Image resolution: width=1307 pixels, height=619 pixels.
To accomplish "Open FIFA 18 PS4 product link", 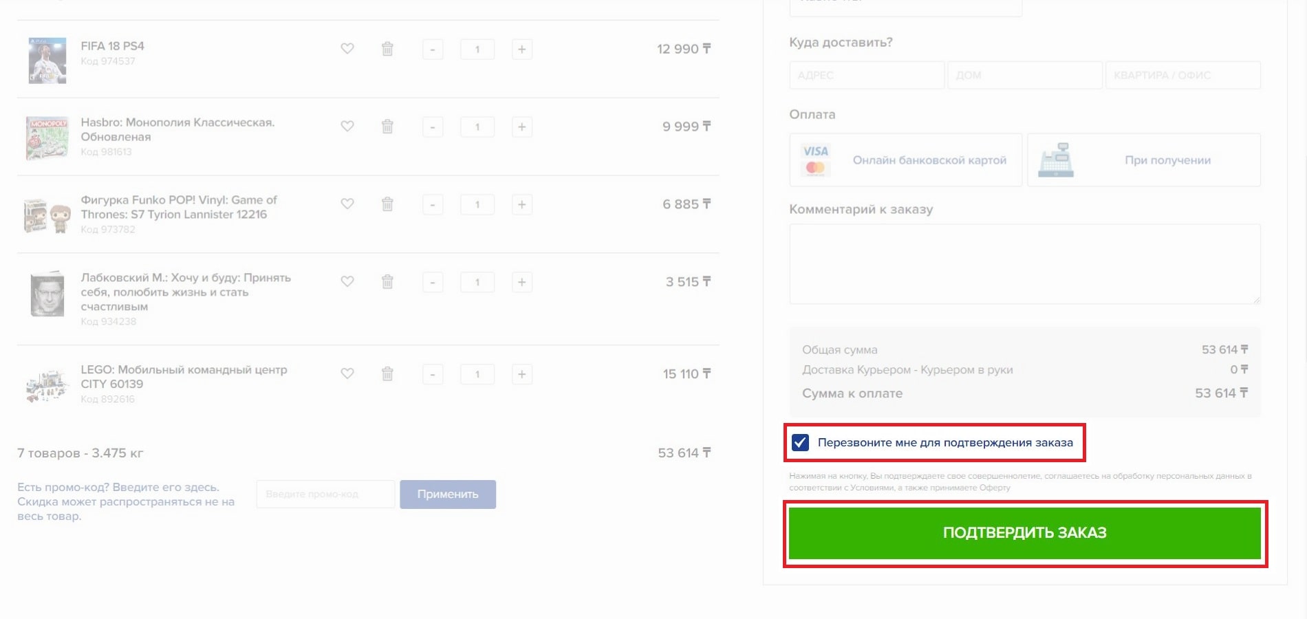I will point(112,46).
